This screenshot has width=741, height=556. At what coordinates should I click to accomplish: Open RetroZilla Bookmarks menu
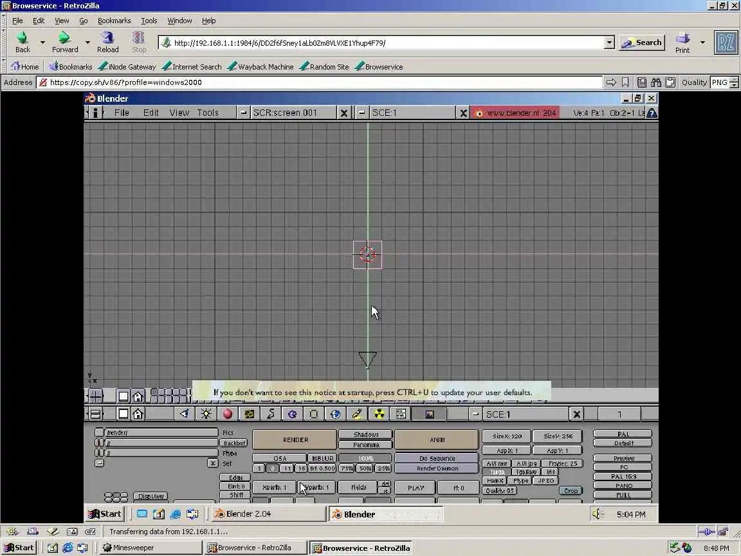tap(114, 21)
